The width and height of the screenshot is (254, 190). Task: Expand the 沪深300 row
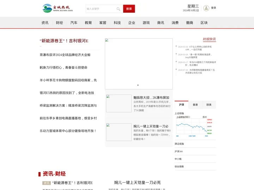click(x=195, y=151)
